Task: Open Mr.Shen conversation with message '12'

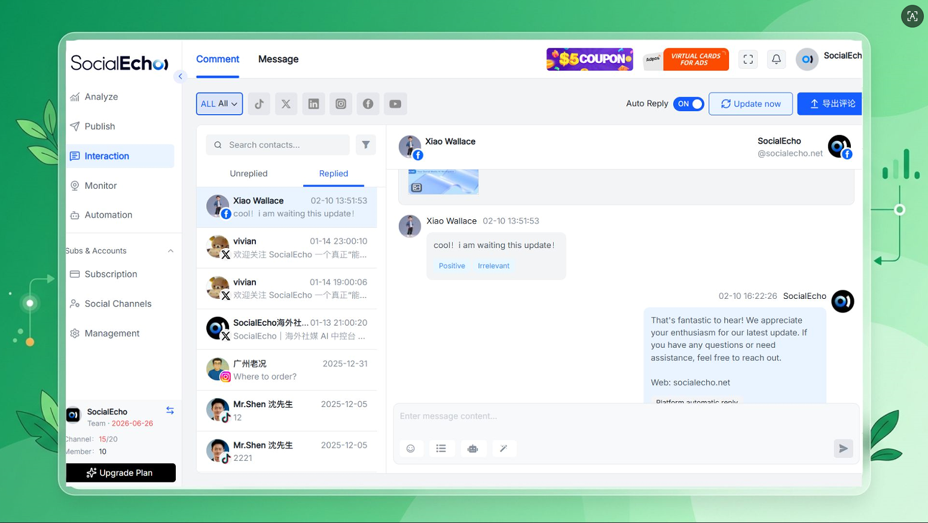Action: point(287,411)
